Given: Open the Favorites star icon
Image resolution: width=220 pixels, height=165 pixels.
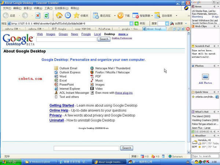Looking at the screenshot, I should click(x=77, y=15).
